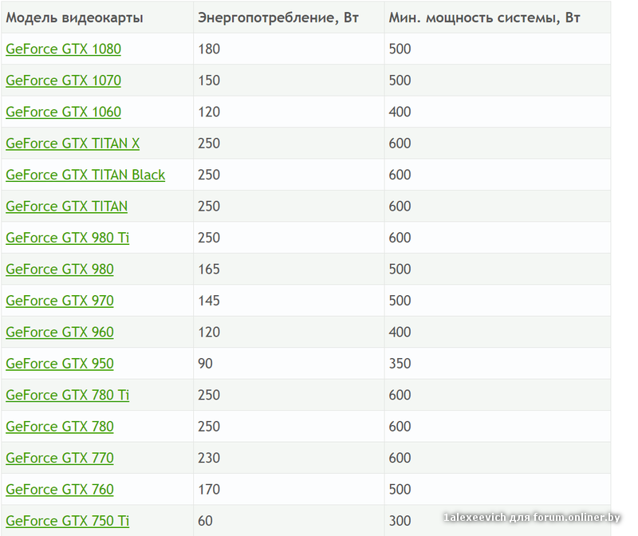Click the 180 watt cell for GTX 1080
Image resolution: width=638 pixels, height=536 pixels.
coord(209,49)
